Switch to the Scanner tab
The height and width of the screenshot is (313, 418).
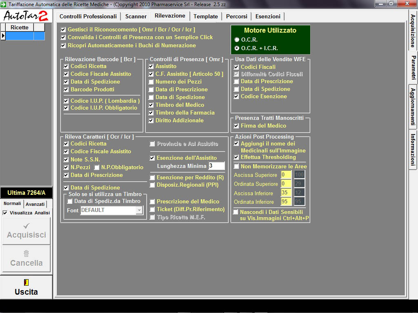[x=136, y=17]
